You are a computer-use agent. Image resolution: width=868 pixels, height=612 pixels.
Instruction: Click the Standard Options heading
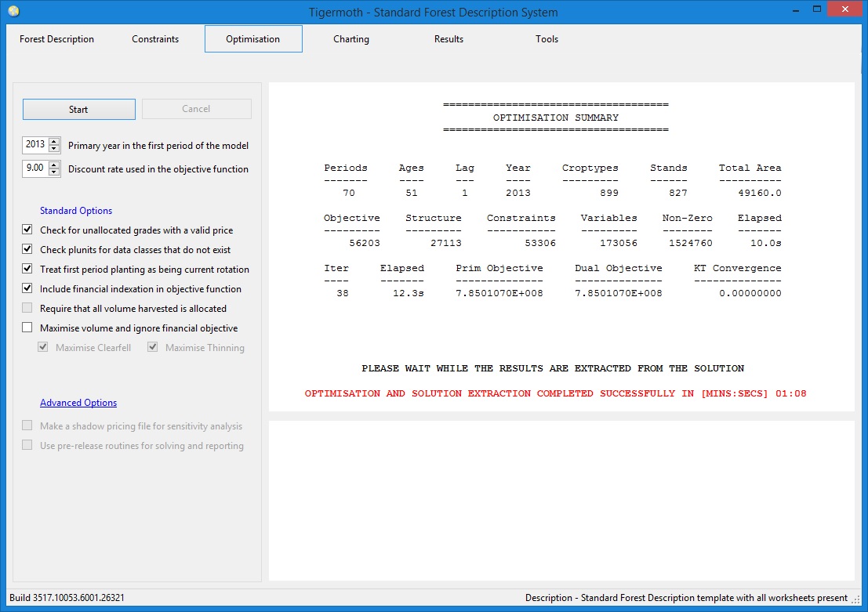point(76,210)
